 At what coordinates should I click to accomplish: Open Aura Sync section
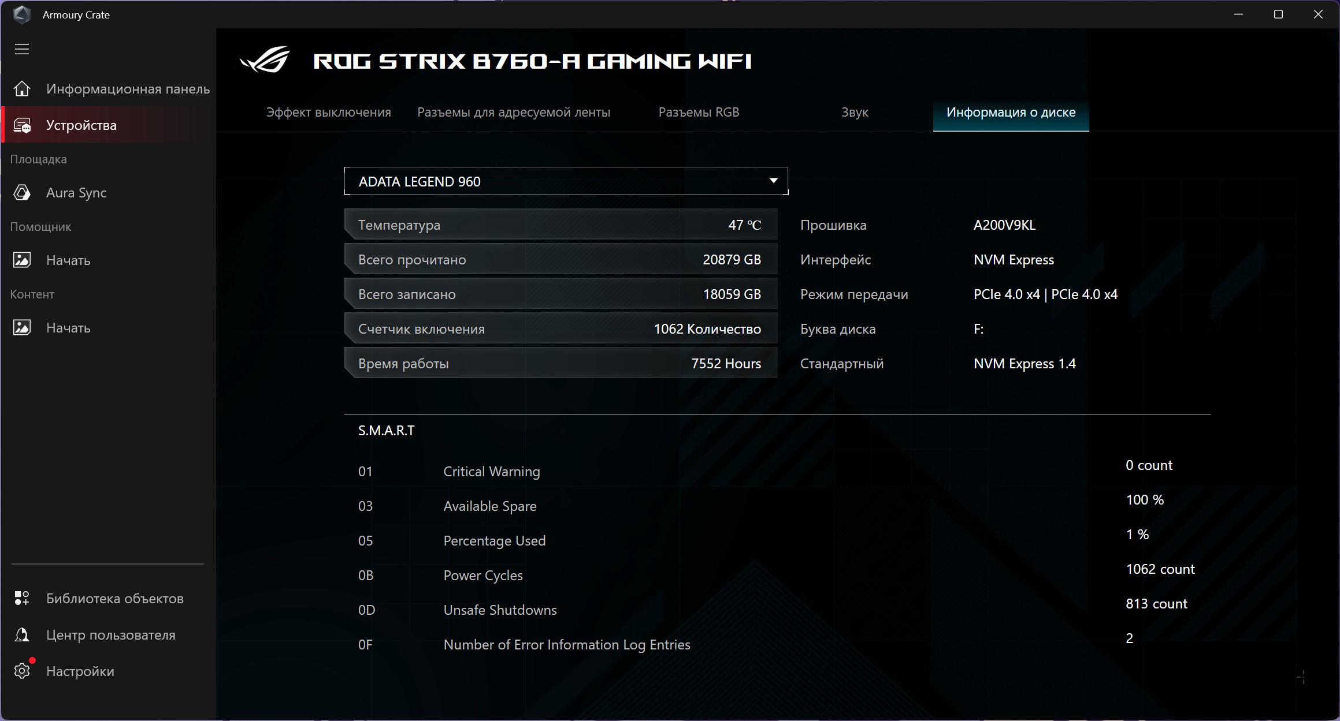pos(108,193)
